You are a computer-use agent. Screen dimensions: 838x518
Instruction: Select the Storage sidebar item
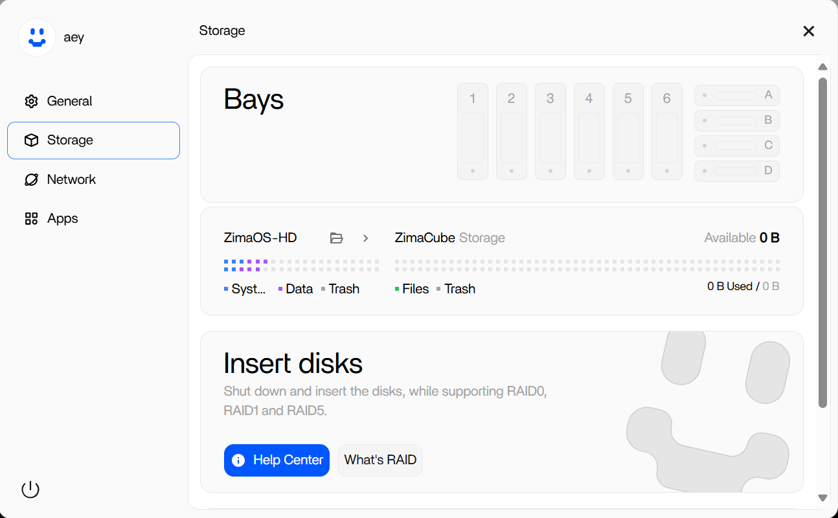tap(93, 141)
